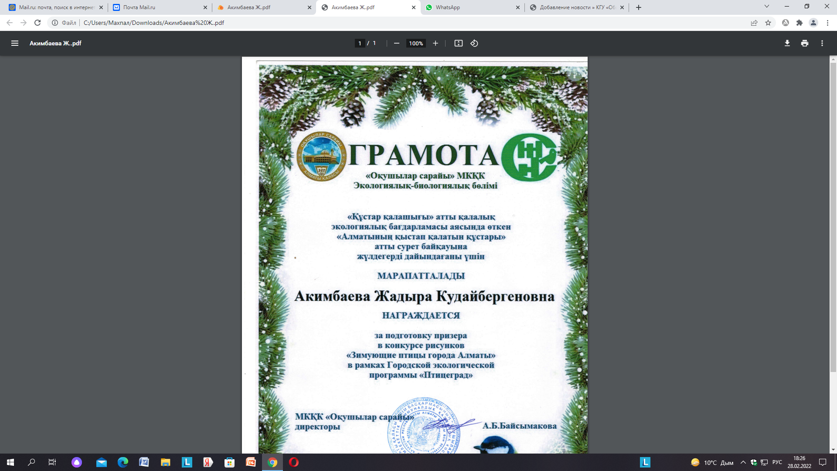The height and width of the screenshot is (471, 837).
Task: Open the PDF sidebar menu icon
Action: [x=15, y=43]
